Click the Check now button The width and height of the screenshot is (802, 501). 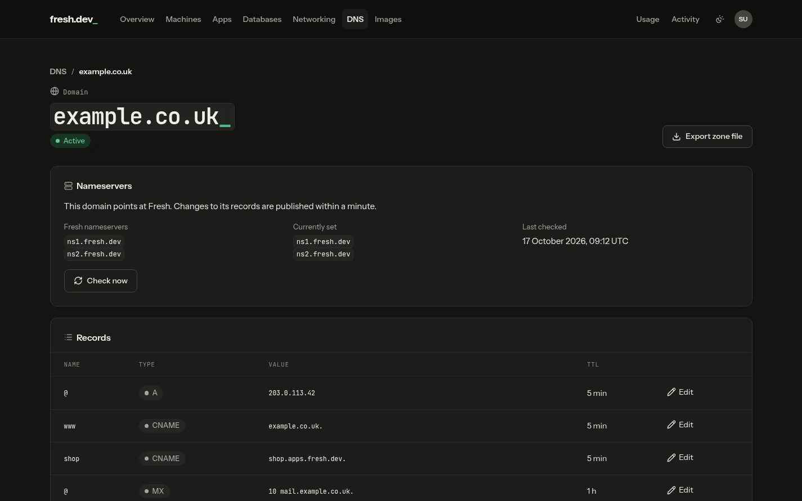101,281
